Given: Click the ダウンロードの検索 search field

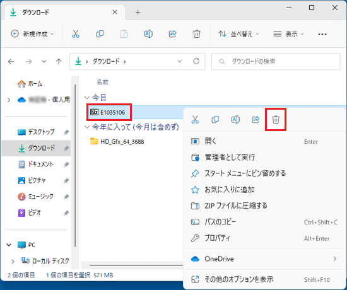Looking at the screenshot, I should (276, 61).
